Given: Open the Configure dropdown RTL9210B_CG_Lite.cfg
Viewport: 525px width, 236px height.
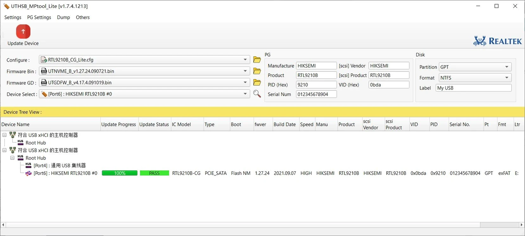Looking at the screenshot, I should coord(144,60).
